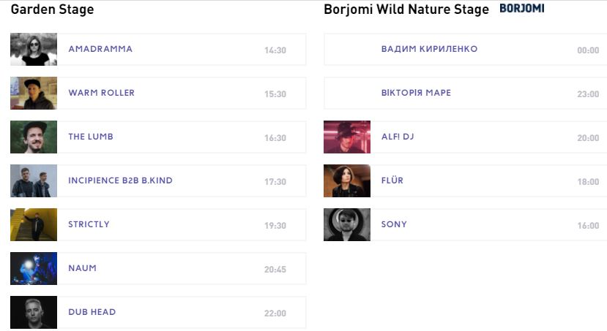Open Incipience b2b B.Kind duo photo
This screenshot has width=607, height=331.
[34, 181]
